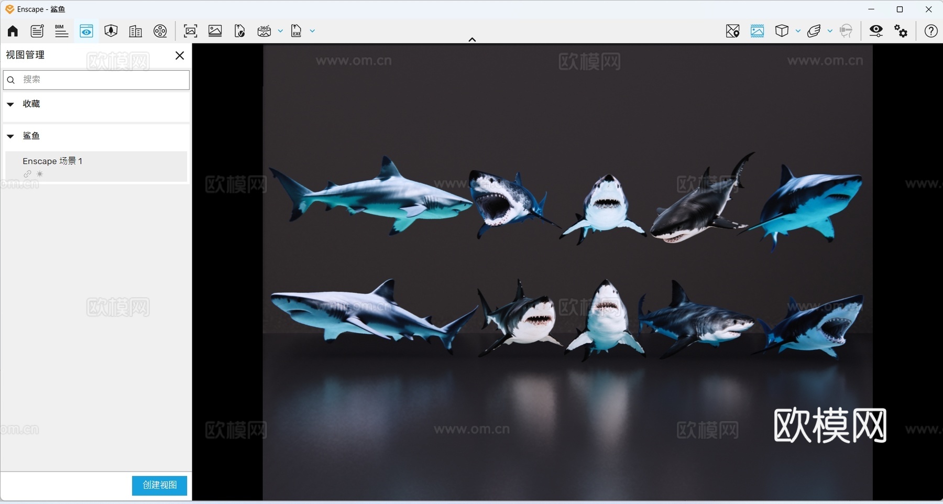This screenshot has width=943, height=504.
Task: Toggle the safe frame image icon
Action: (x=758, y=31)
